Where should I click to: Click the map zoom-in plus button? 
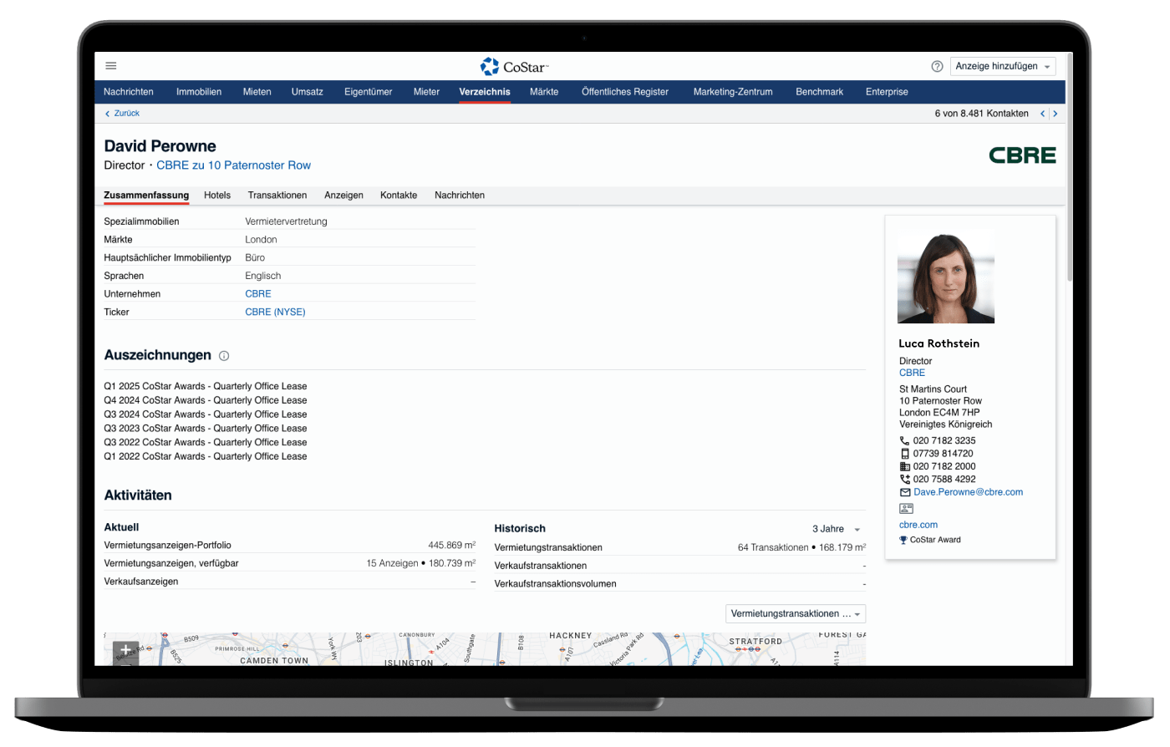coord(125,650)
